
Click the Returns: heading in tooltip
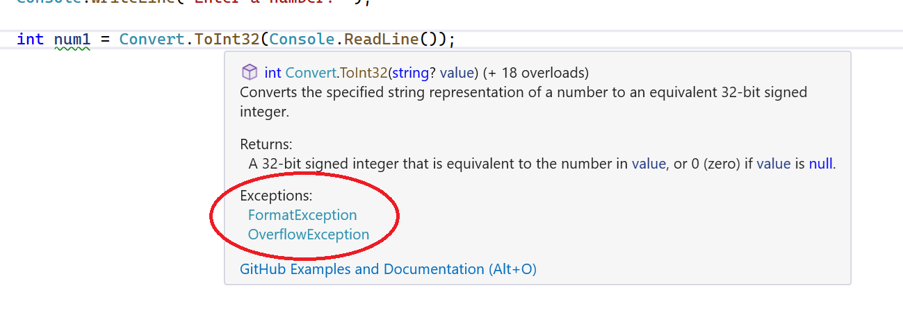(x=266, y=144)
